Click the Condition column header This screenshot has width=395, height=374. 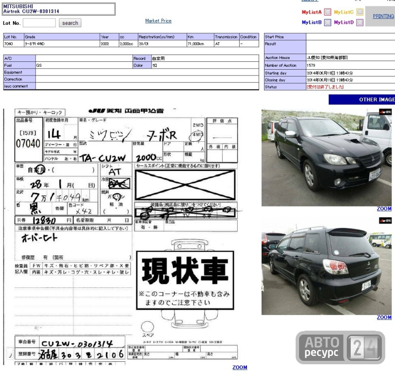tap(249, 37)
